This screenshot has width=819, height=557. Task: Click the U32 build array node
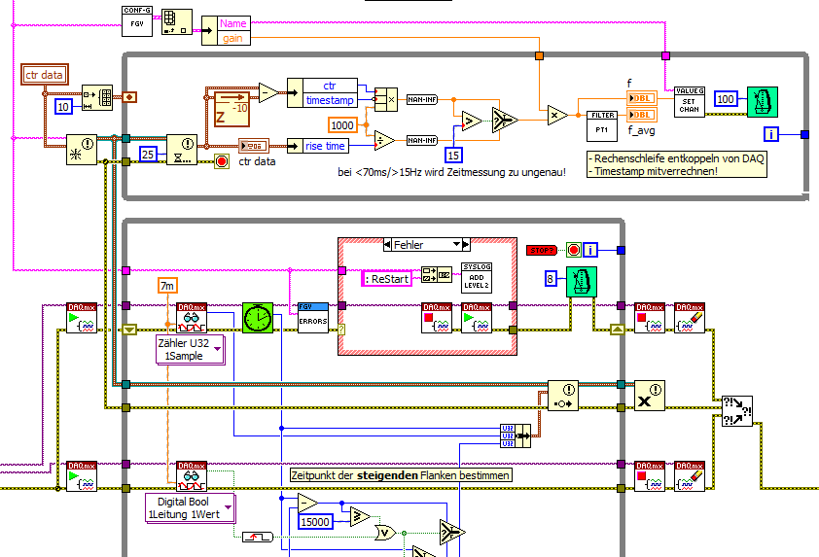click(516, 435)
